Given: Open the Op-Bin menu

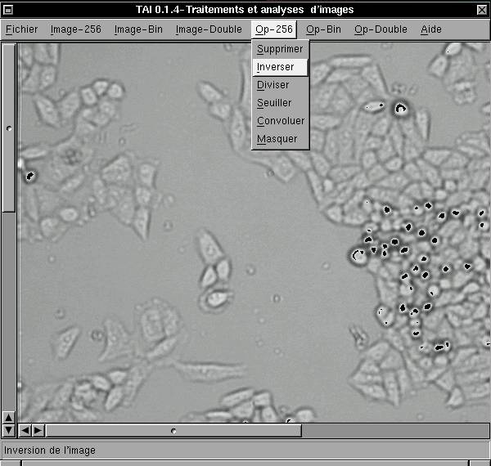Looking at the screenshot, I should [x=323, y=29].
